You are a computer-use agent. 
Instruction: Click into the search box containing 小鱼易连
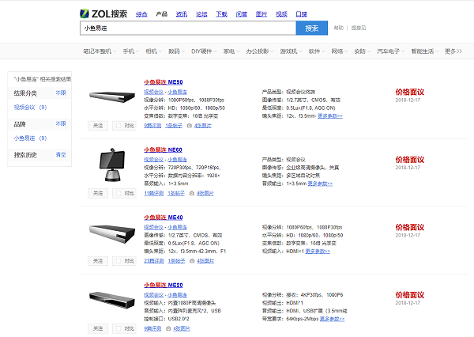[188, 28]
